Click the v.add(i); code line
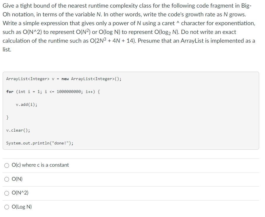The height and width of the screenshot is (217, 265). [x=27, y=105]
